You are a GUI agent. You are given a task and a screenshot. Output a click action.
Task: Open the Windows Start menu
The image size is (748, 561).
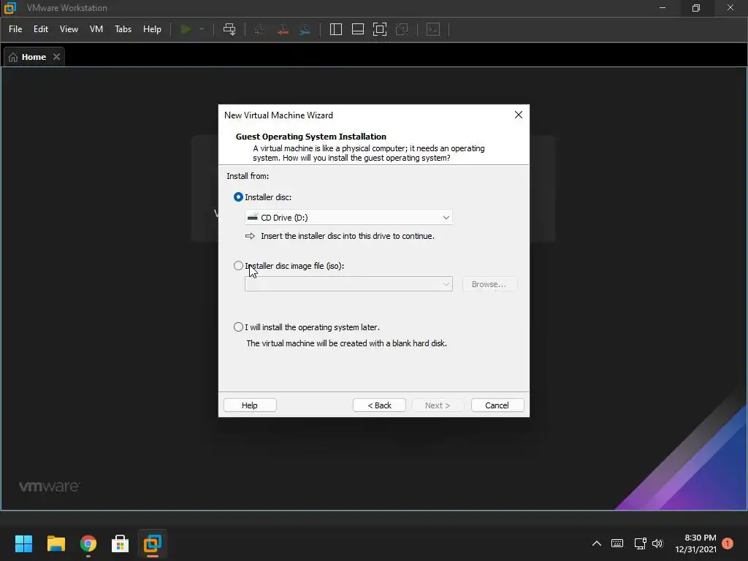23,543
